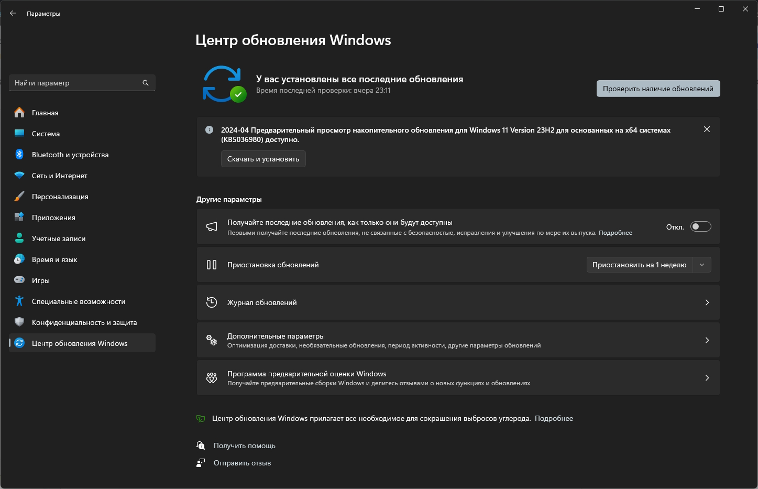
Task: Click the accessibility figure icon
Action: pos(19,301)
